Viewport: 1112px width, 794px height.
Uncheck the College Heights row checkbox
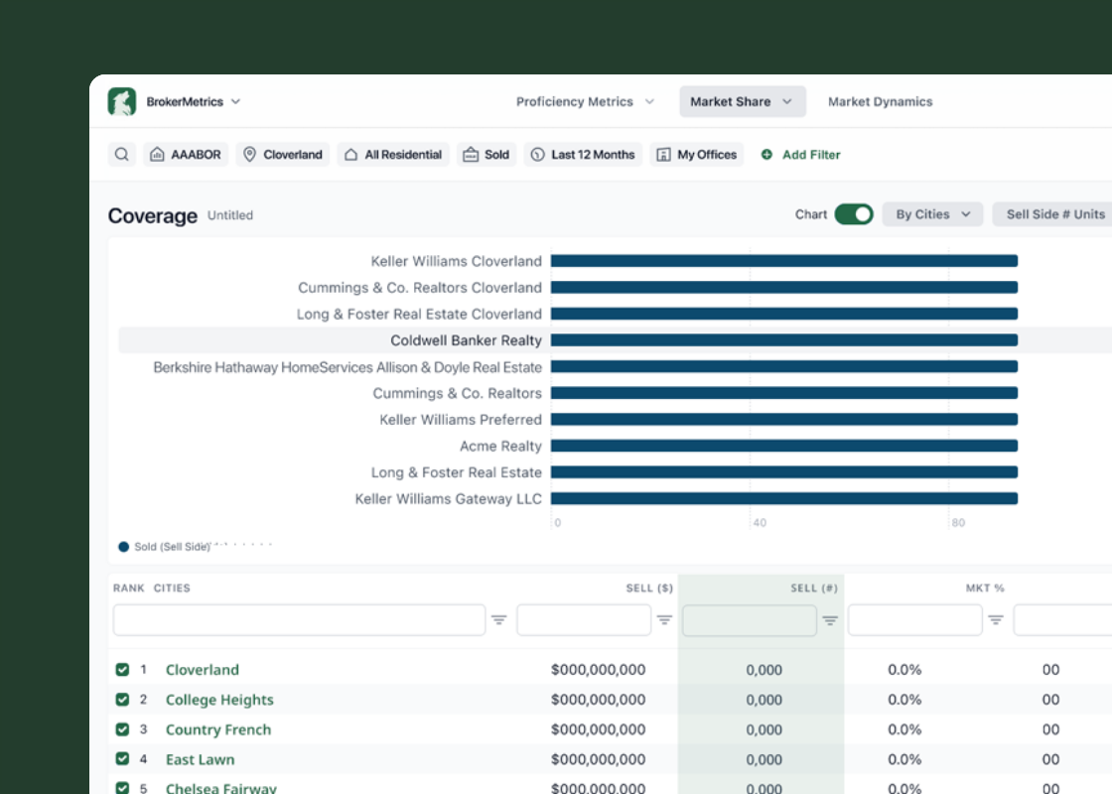123,700
